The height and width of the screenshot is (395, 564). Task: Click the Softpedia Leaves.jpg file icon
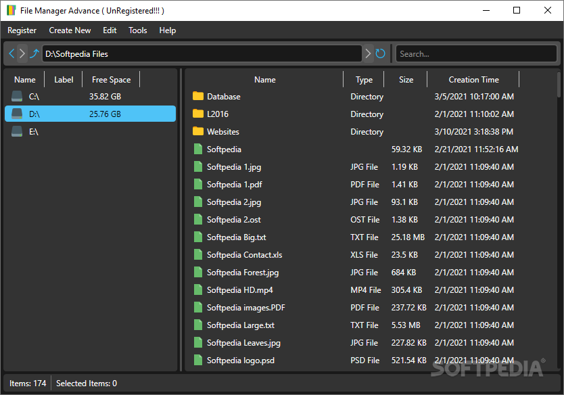click(x=198, y=343)
